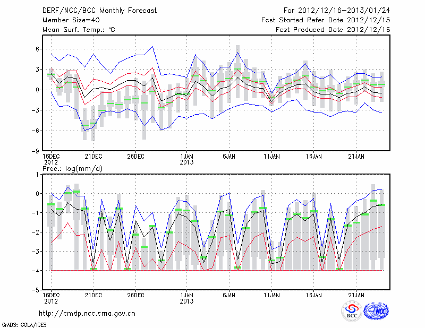Click the -9 value on temperature y-axis
425x328 pixels.
click(37, 151)
